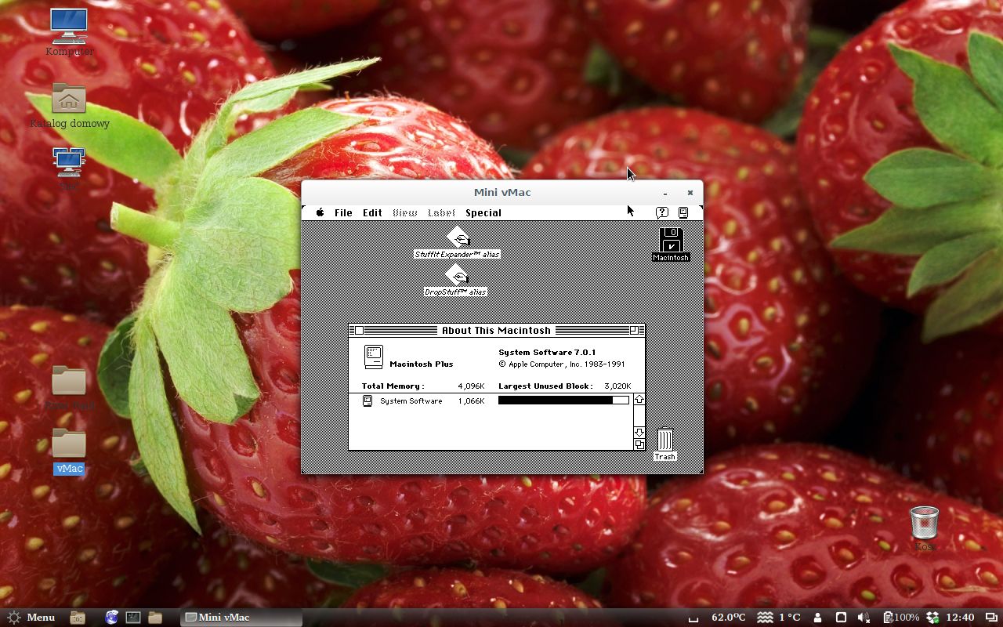
Task: Open the Kosz trash icon on desktop
Action: click(925, 522)
